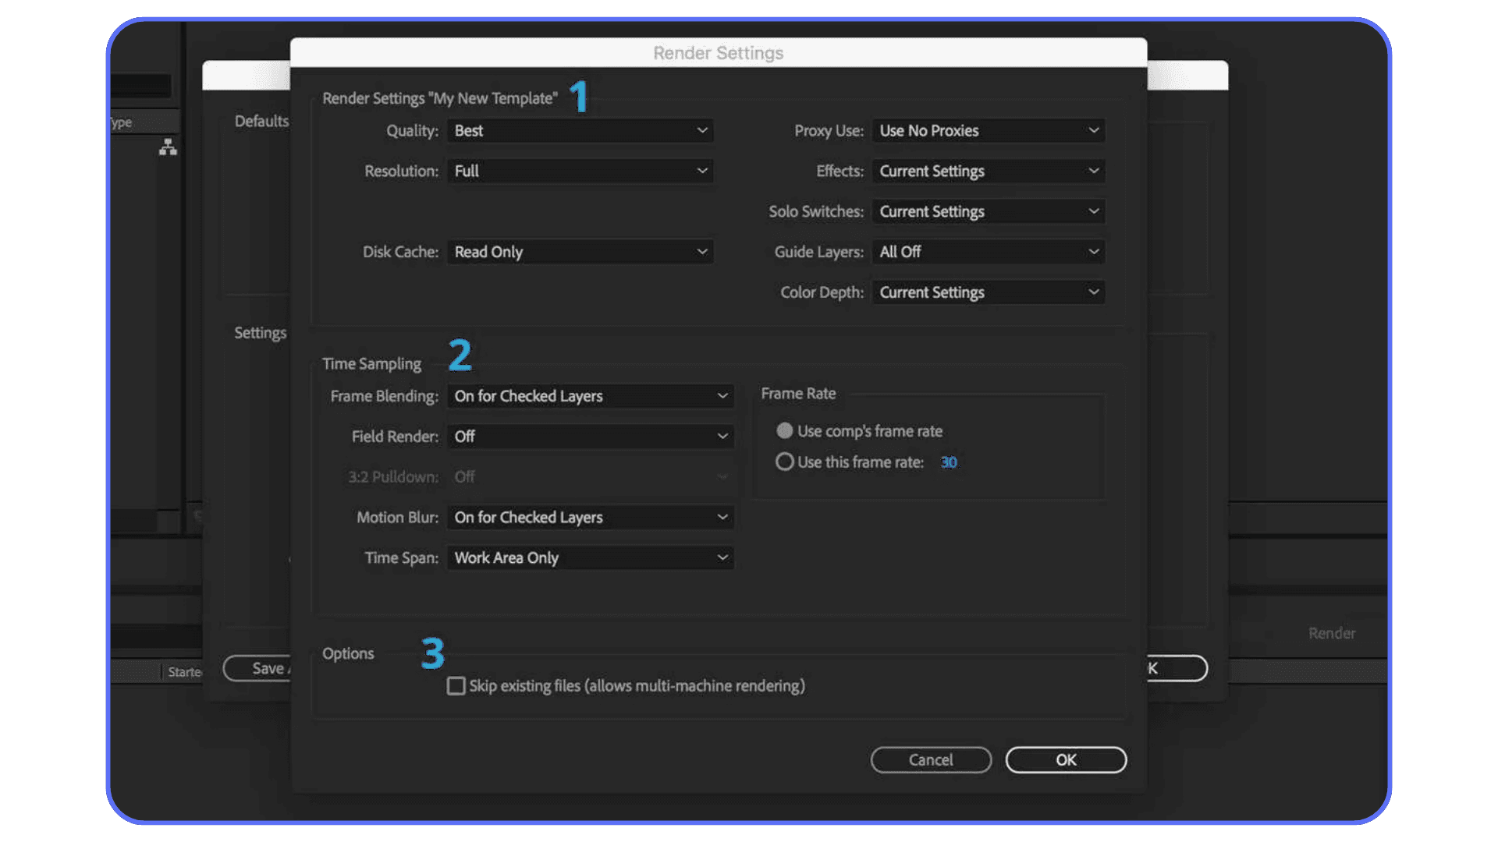The image size is (1498, 842).
Task: Open the Color Depth dropdown
Action: point(988,292)
